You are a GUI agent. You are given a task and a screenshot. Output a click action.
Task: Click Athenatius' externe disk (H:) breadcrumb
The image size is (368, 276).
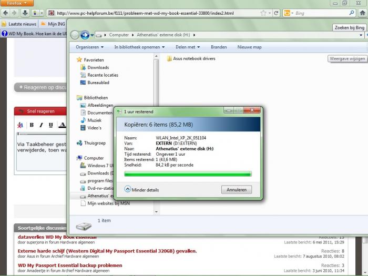[x=163, y=35]
